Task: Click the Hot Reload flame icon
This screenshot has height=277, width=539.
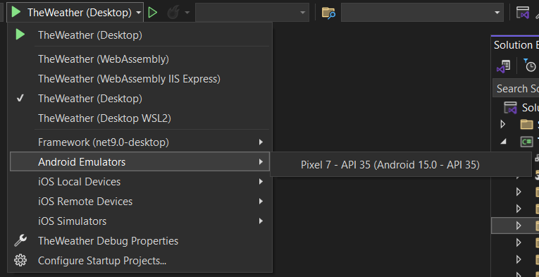Action: (173, 13)
